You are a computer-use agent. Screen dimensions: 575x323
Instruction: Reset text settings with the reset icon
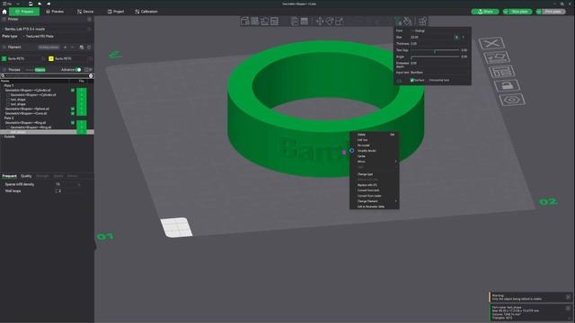coord(399,80)
